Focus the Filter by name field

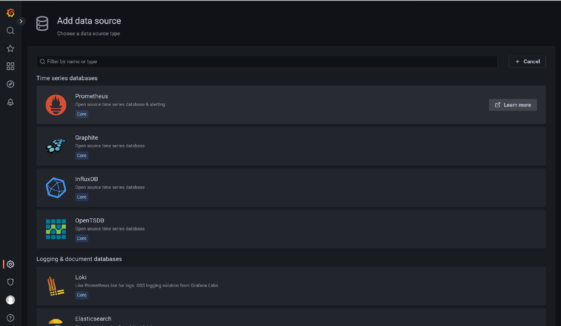(267, 62)
